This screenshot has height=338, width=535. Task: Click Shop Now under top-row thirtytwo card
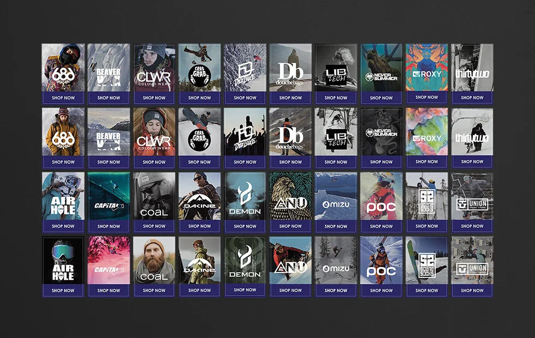point(472,98)
